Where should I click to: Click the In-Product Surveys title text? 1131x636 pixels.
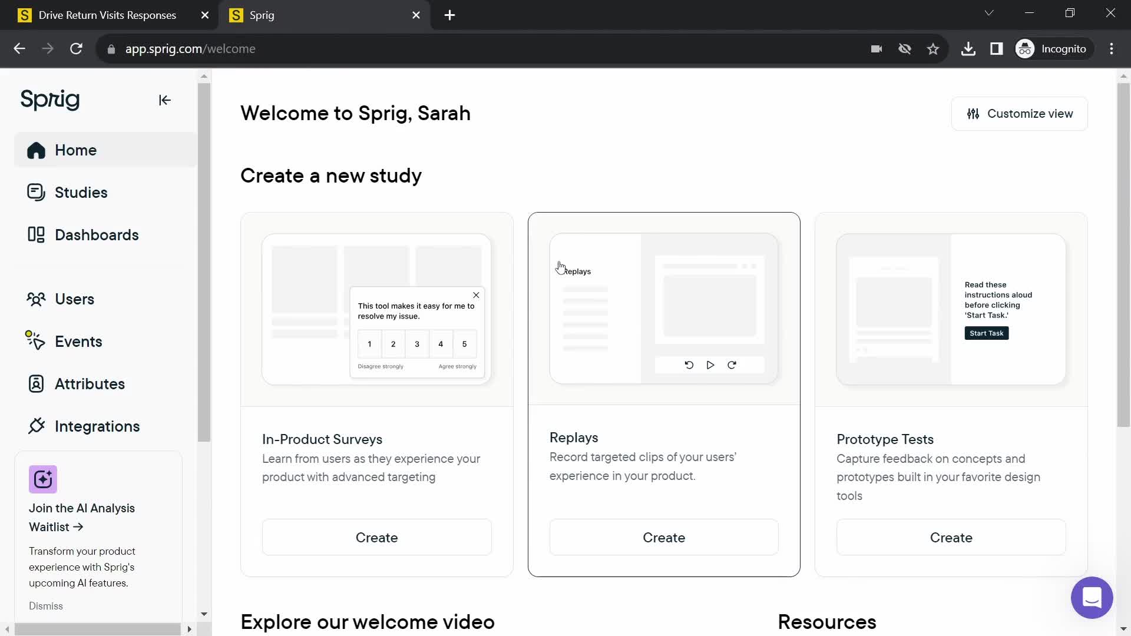322,439
